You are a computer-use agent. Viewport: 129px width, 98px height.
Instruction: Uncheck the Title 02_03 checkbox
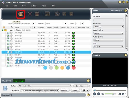pos(8,35)
